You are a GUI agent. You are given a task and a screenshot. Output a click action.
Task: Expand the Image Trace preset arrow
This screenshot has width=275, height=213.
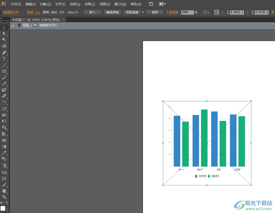(x=143, y=12)
